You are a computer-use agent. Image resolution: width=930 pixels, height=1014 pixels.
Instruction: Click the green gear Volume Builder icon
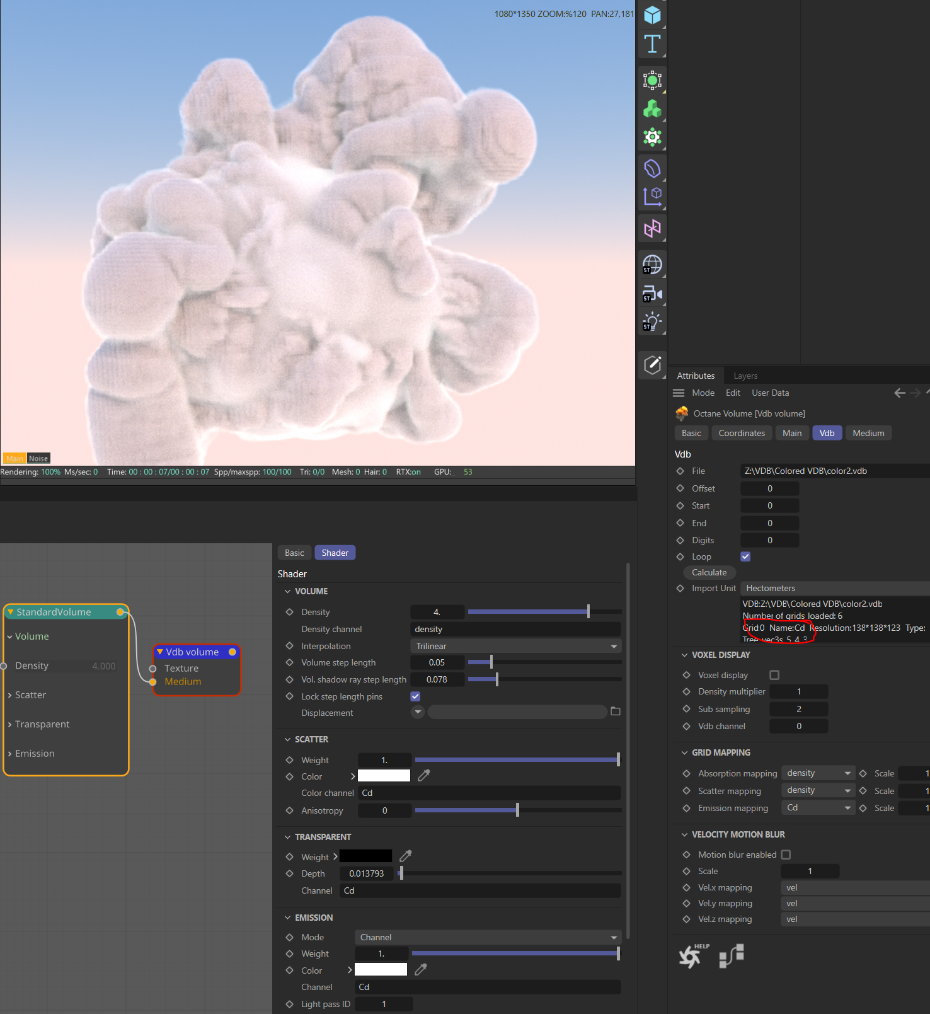[652, 137]
